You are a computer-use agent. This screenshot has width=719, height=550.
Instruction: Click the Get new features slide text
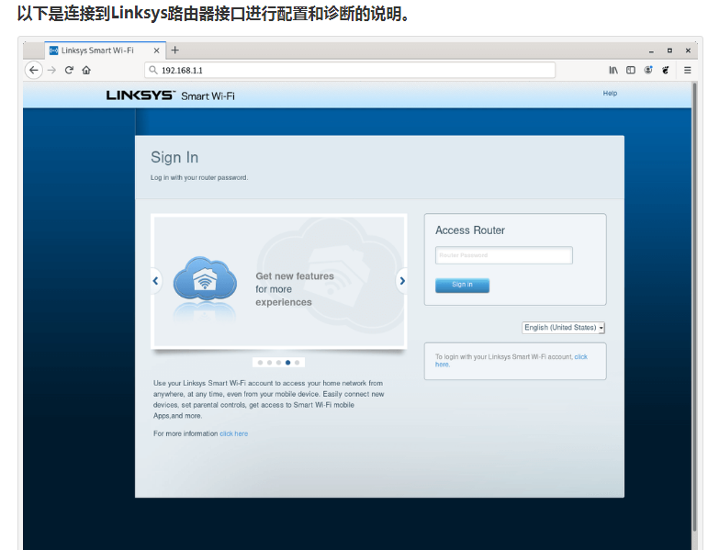coord(295,289)
